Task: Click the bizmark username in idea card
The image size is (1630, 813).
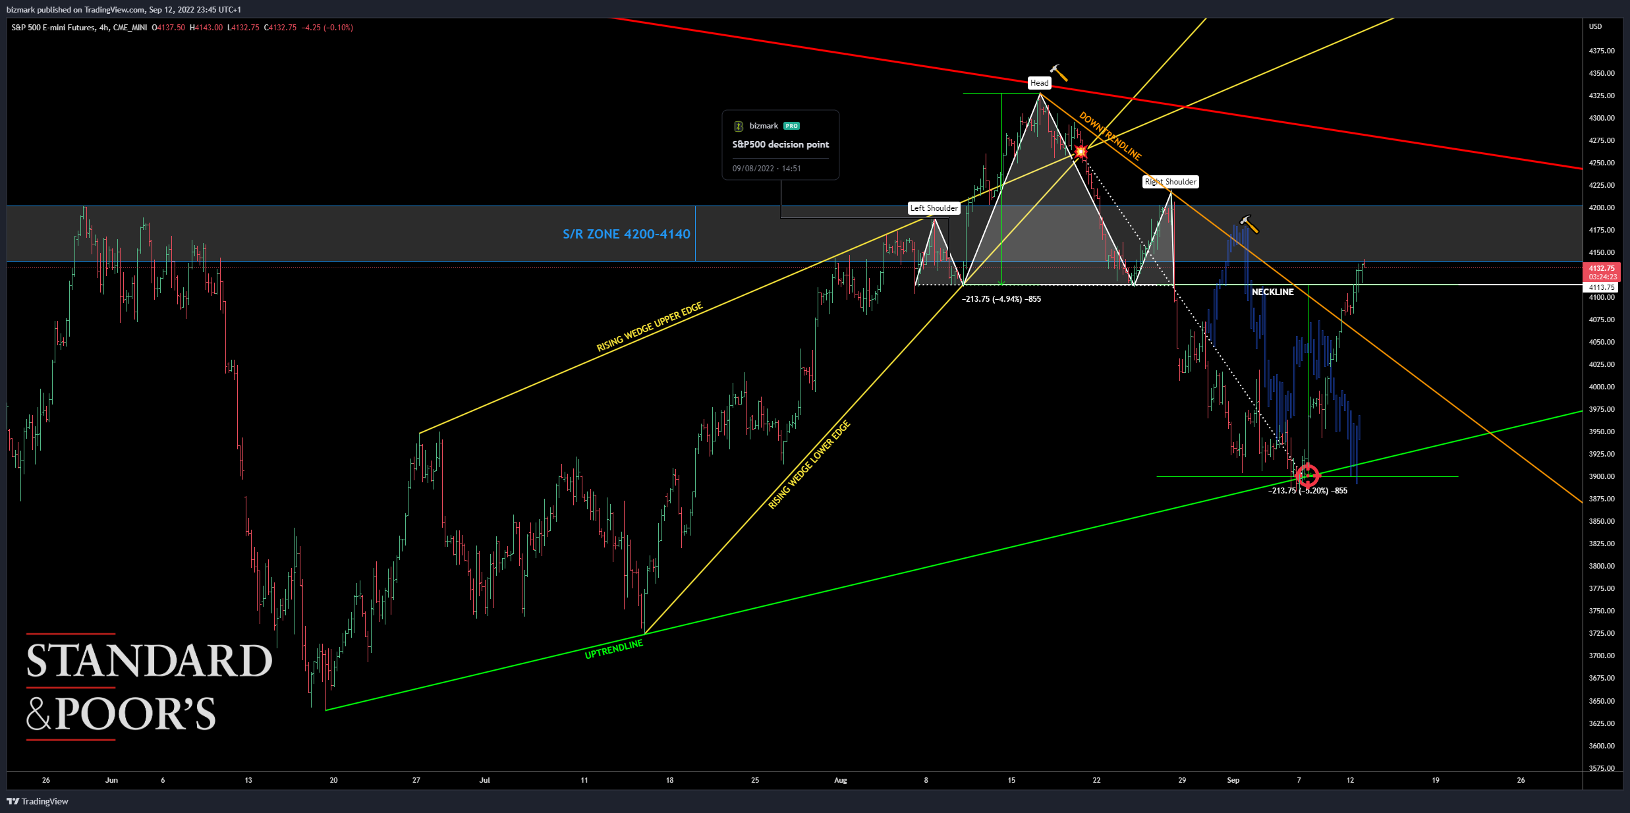Action: (764, 126)
